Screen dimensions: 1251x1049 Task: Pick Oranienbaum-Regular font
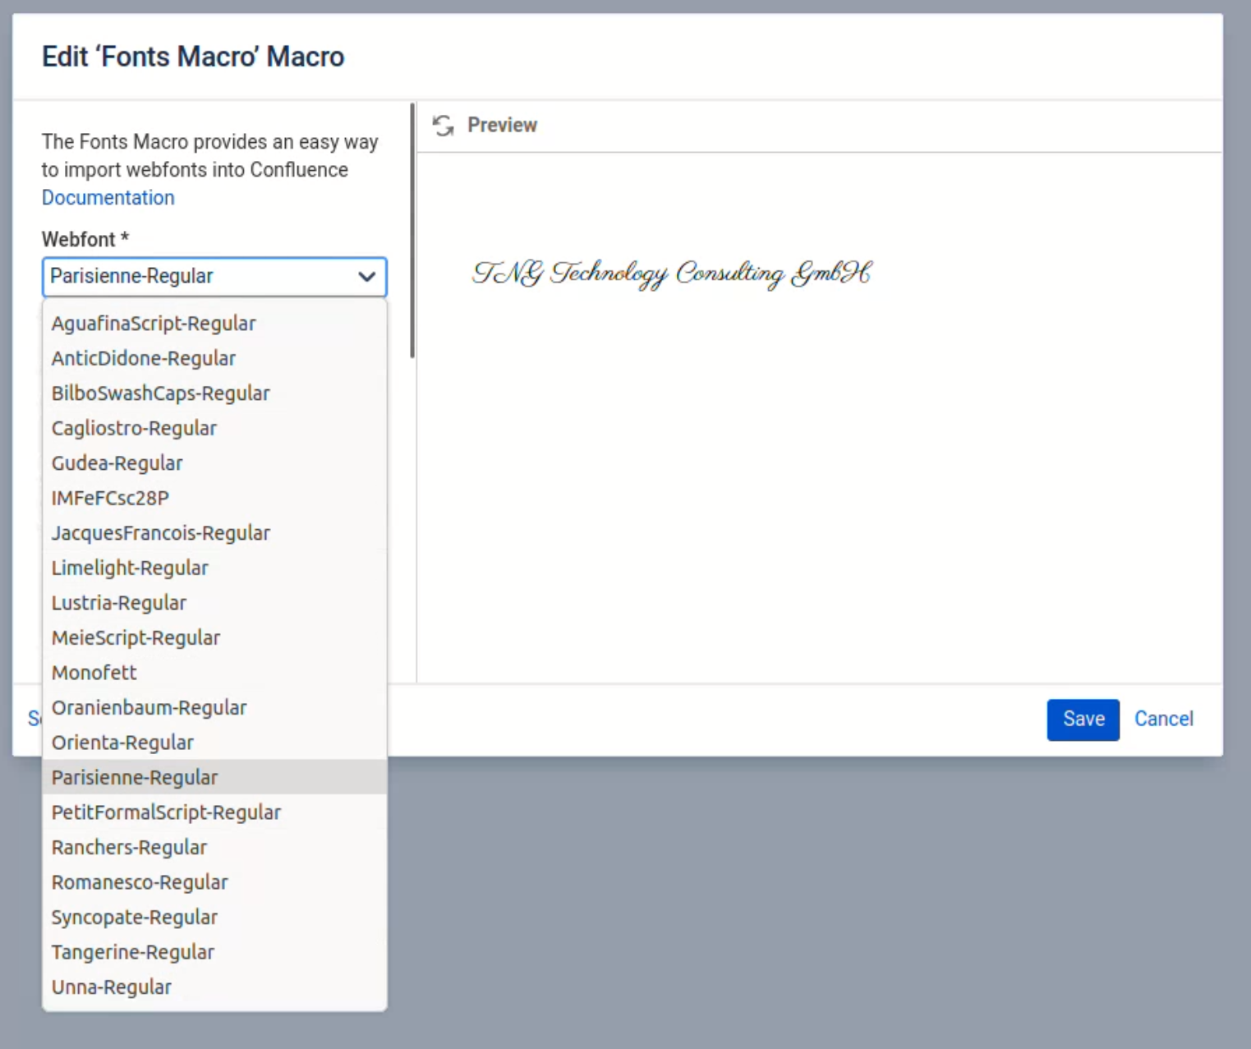pos(149,707)
